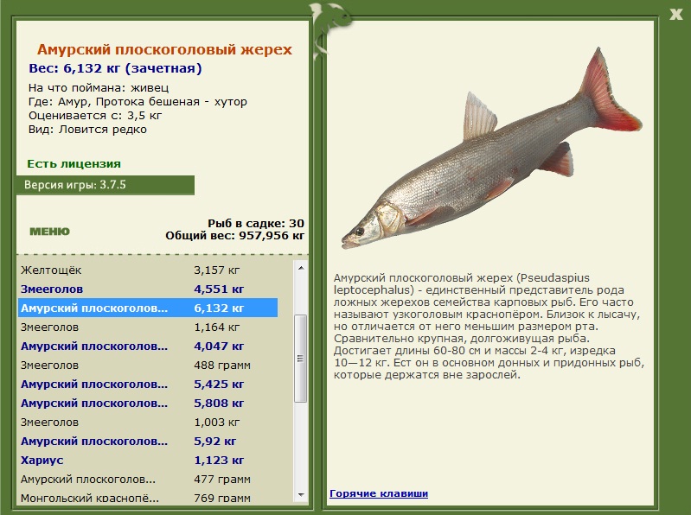Select Амурский плоскоголов 5,808 кг row

point(148,403)
